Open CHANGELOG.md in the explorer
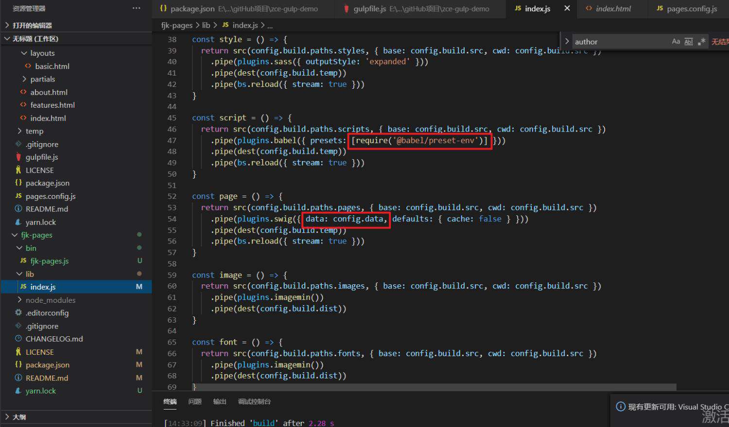 54,339
